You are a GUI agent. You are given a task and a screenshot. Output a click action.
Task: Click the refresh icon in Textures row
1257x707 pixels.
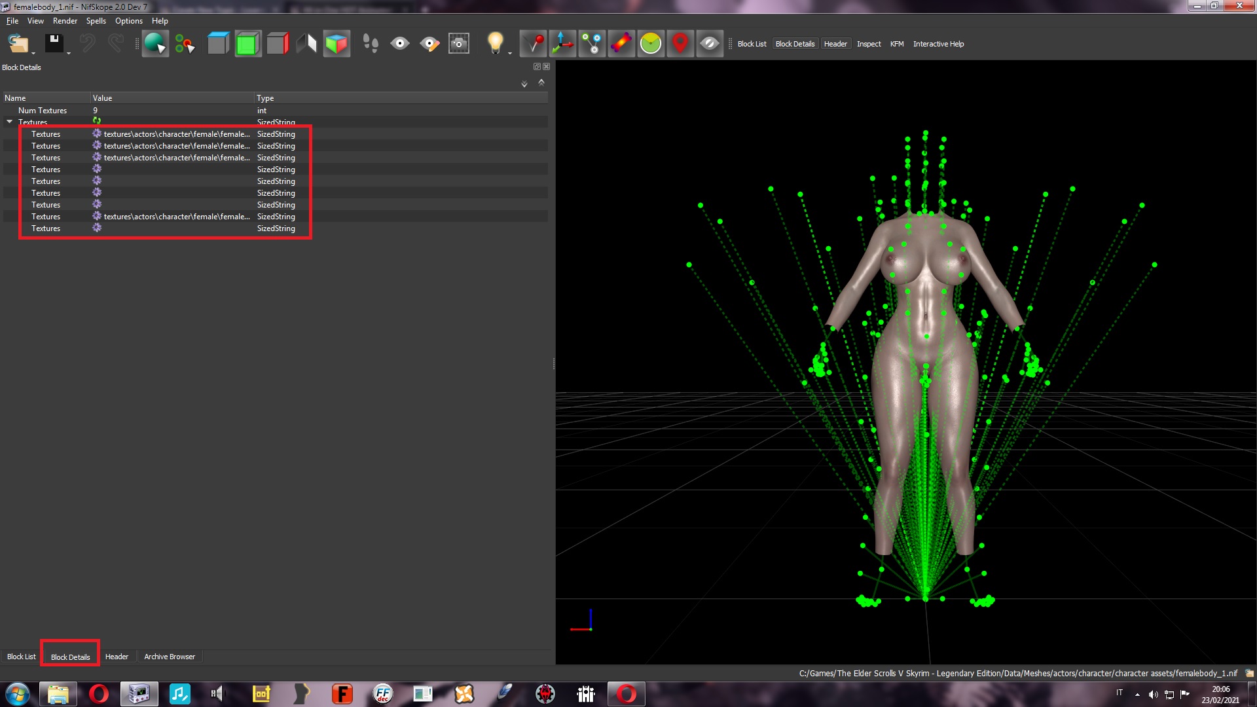point(97,121)
